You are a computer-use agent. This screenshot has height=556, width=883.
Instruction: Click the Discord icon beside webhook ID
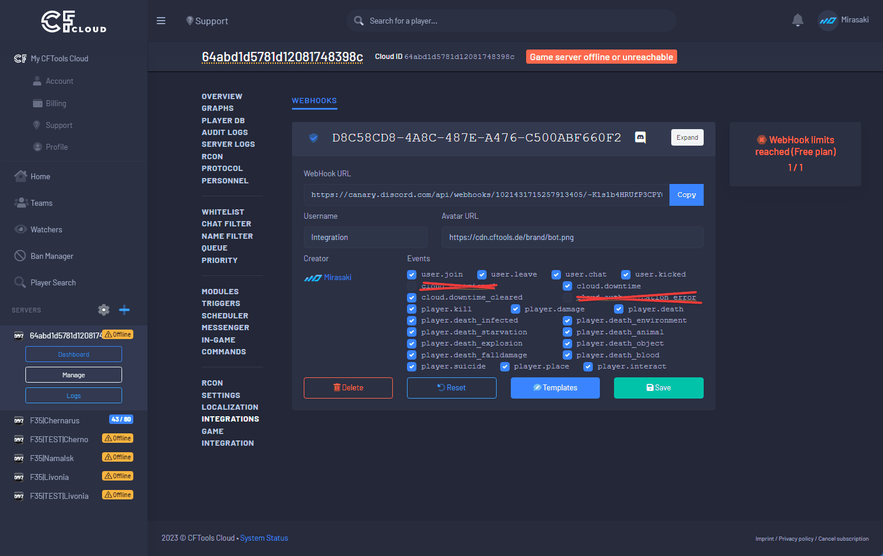pyautogui.click(x=640, y=137)
